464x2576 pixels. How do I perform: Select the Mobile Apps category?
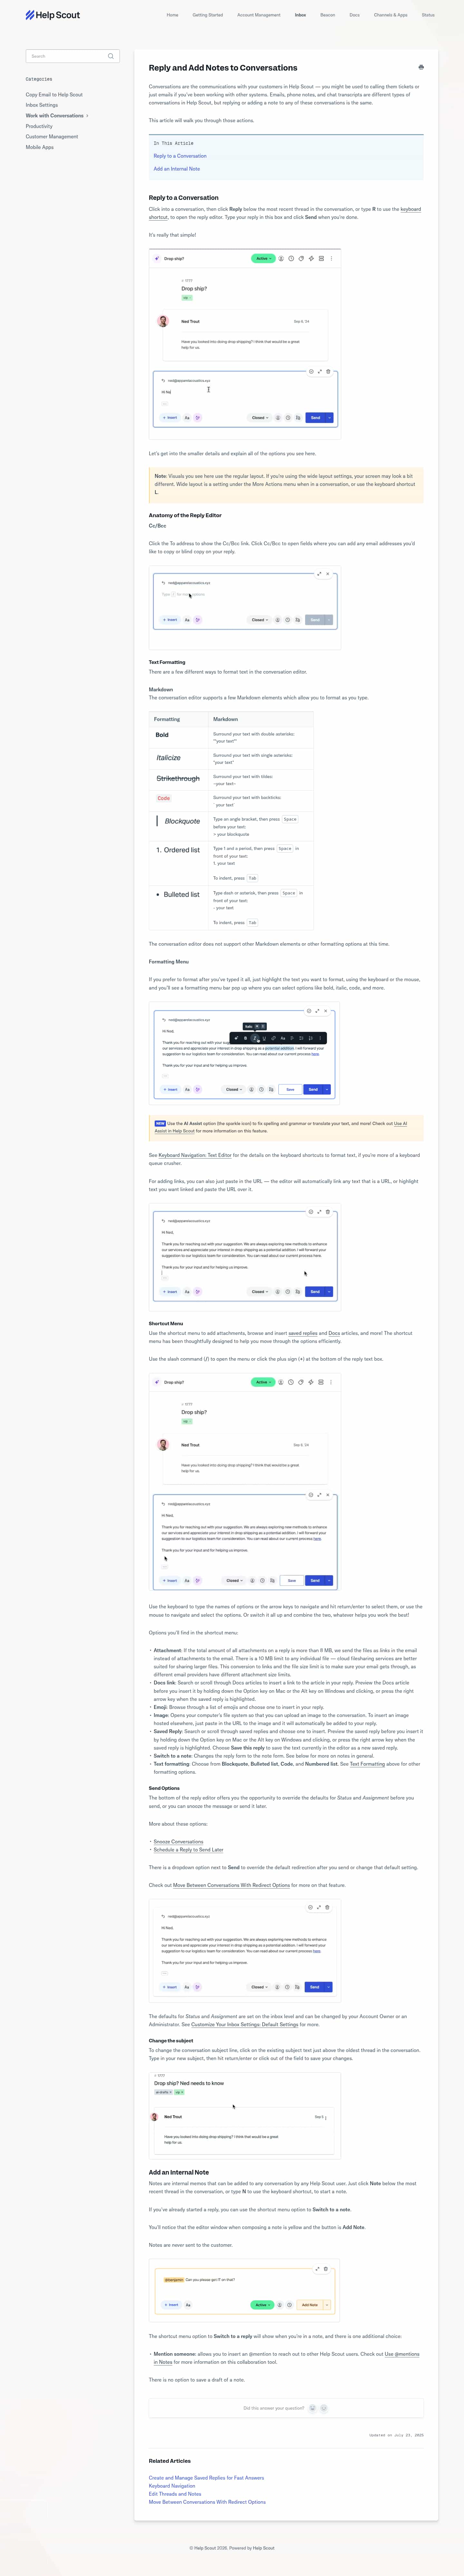pos(40,147)
